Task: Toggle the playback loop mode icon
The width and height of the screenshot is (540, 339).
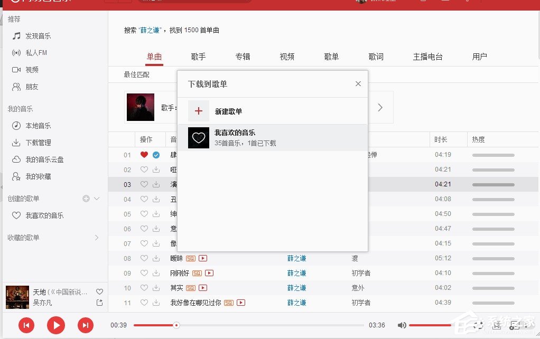Action: (479, 325)
